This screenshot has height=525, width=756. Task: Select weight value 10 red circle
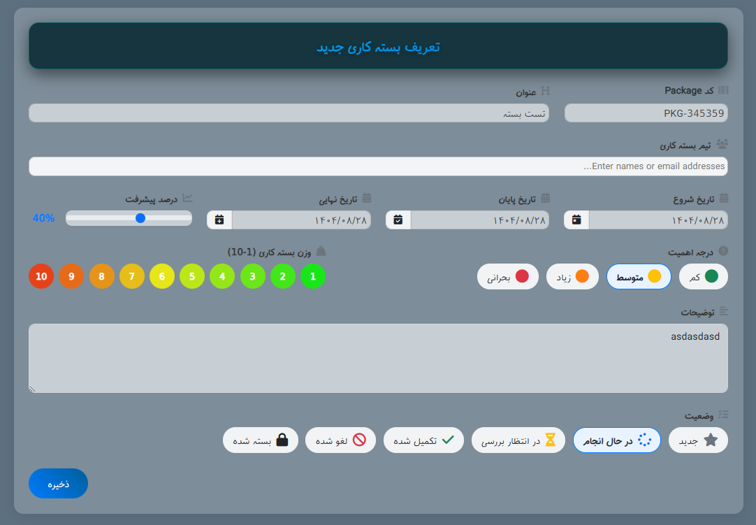click(x=41, y=276)
